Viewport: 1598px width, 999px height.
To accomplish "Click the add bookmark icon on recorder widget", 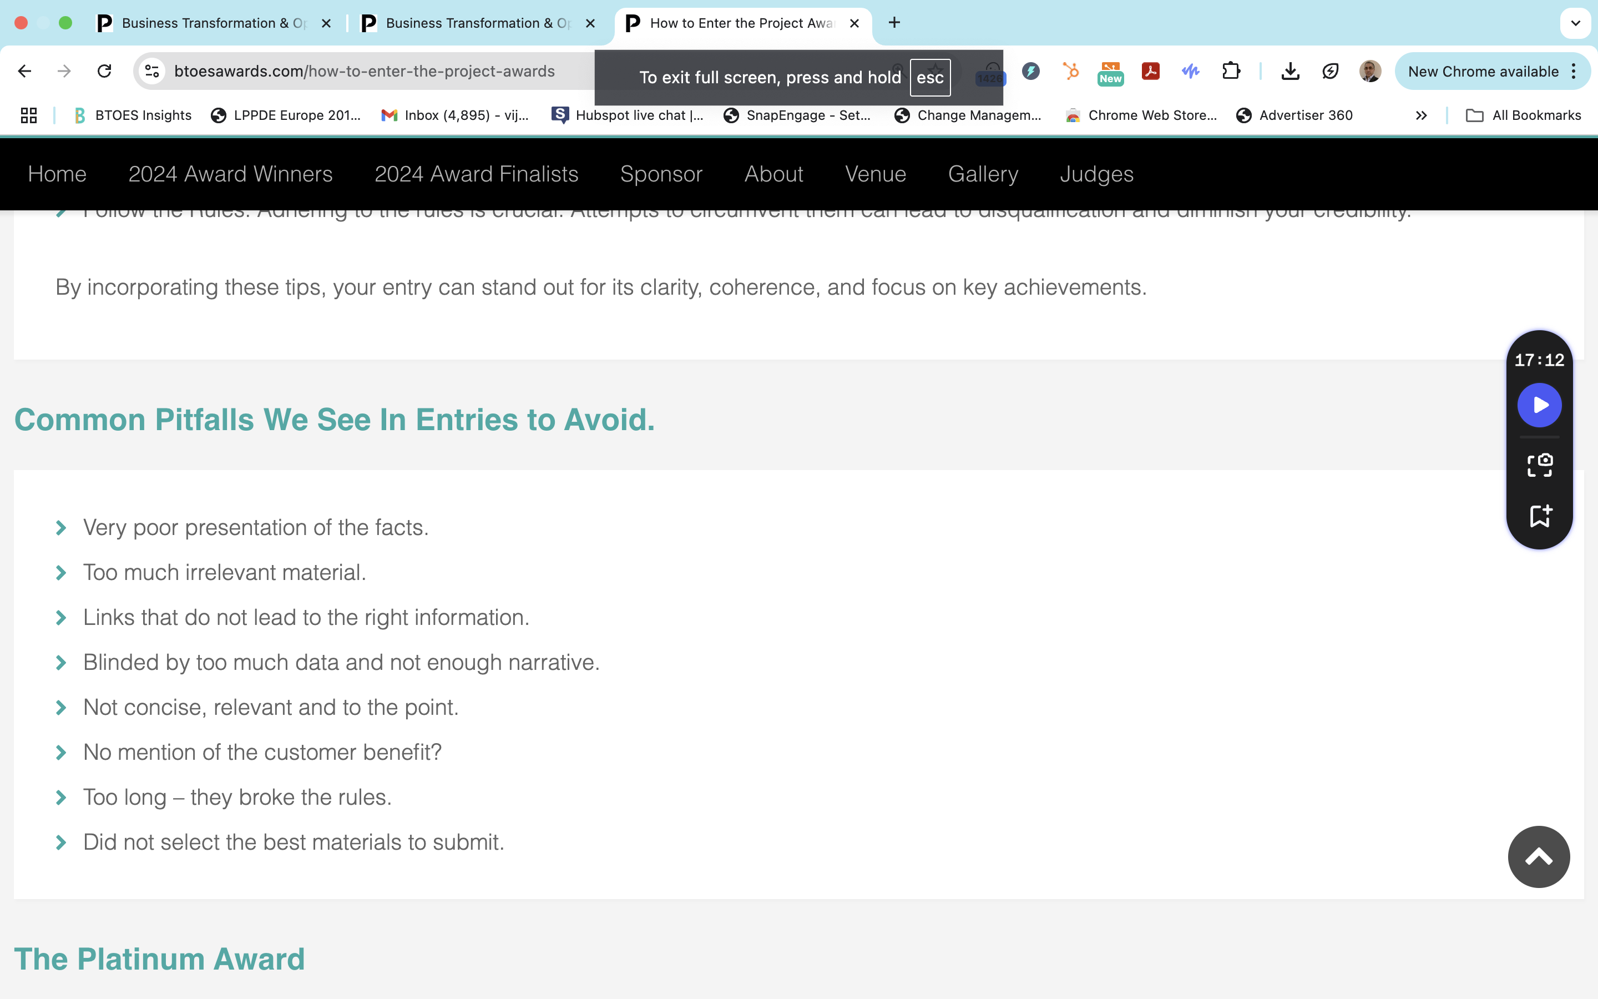I will tap(1539, 516).
